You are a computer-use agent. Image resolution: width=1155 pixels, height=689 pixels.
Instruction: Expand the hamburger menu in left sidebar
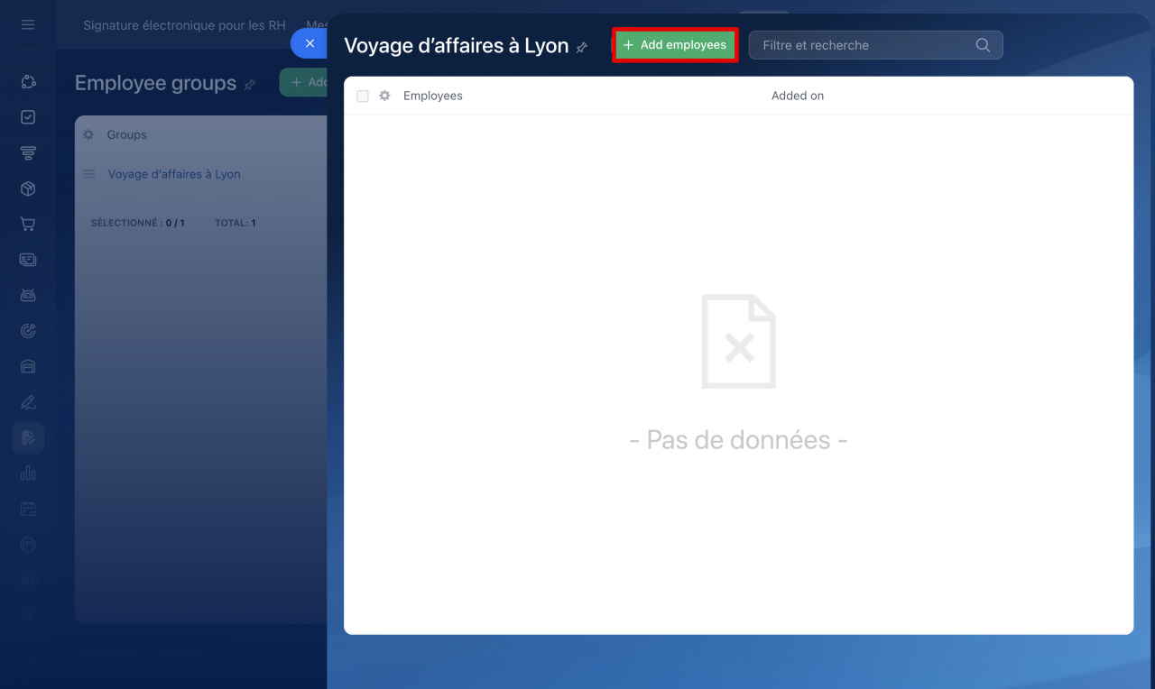tap(28, 24)
